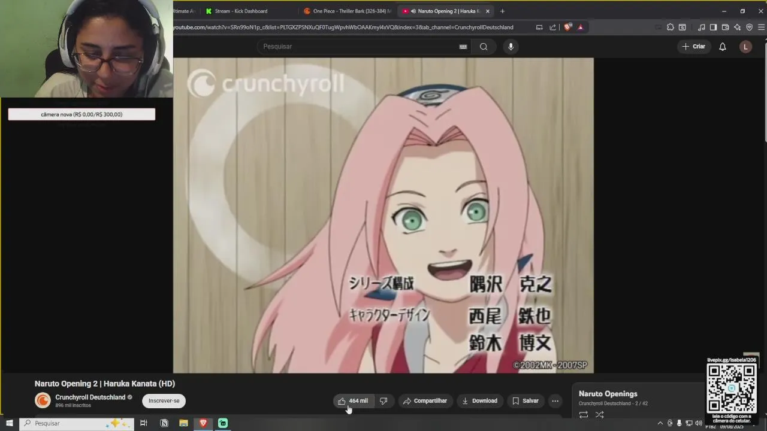Subscribe using Inscrever-se button
Image resolution: width=767 pixels, height=431 pixels.
[x=164, y=401]
